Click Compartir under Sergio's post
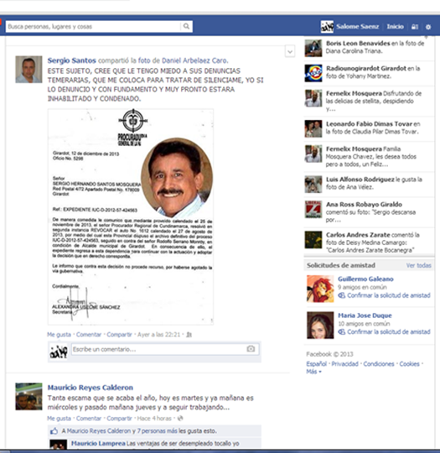This screenshot has width=440, height=453. (x=119, y=335)
